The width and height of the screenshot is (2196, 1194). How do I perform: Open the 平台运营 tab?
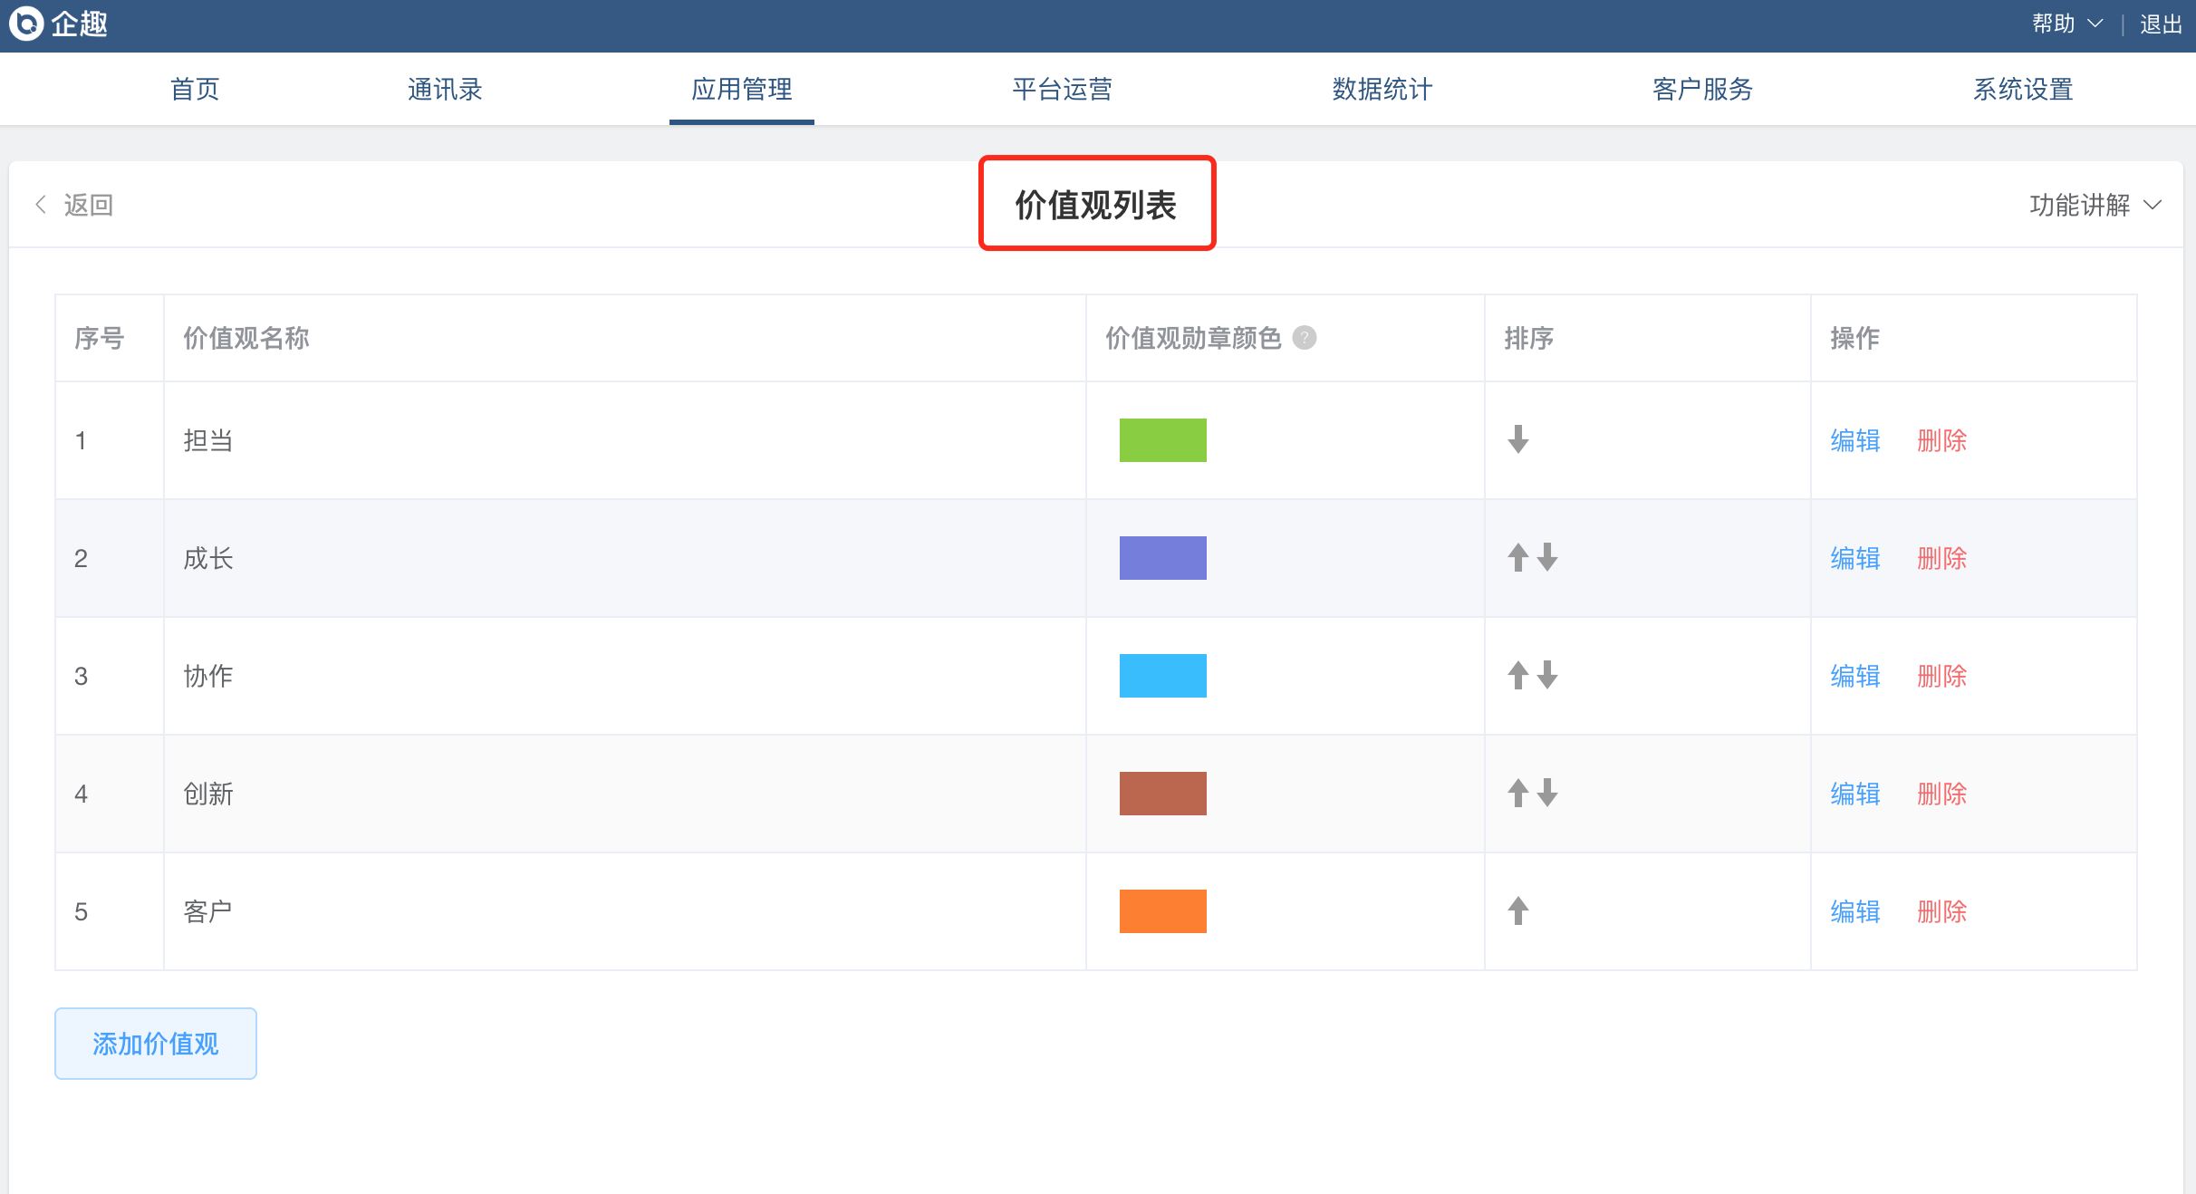[x=1062, y=89]
